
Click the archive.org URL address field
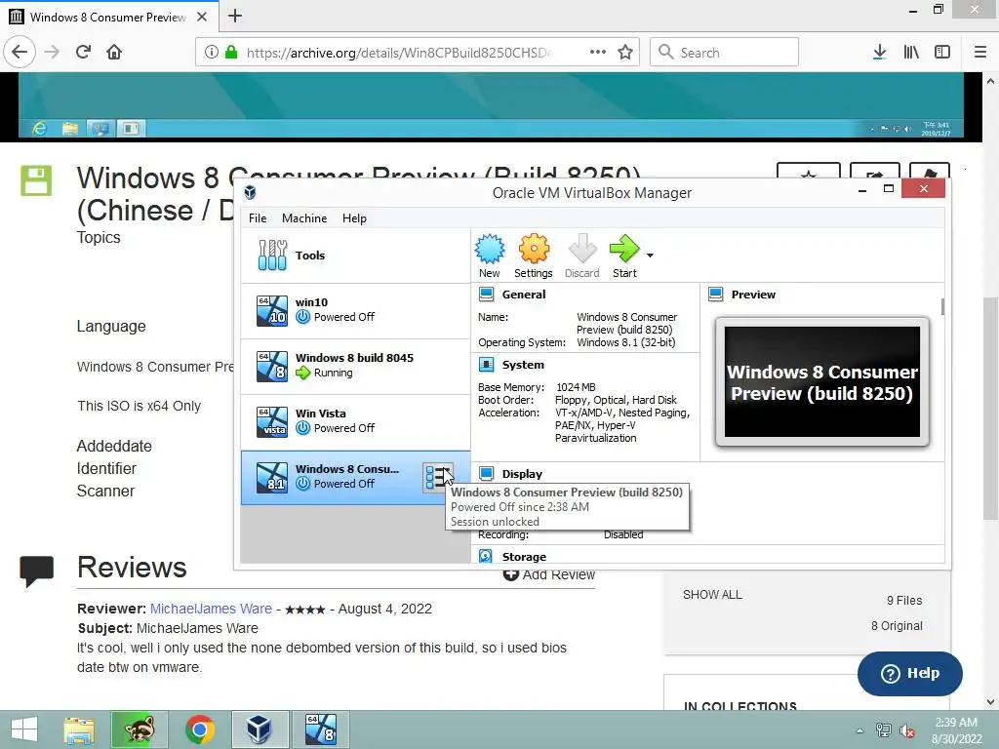(398, 53)
